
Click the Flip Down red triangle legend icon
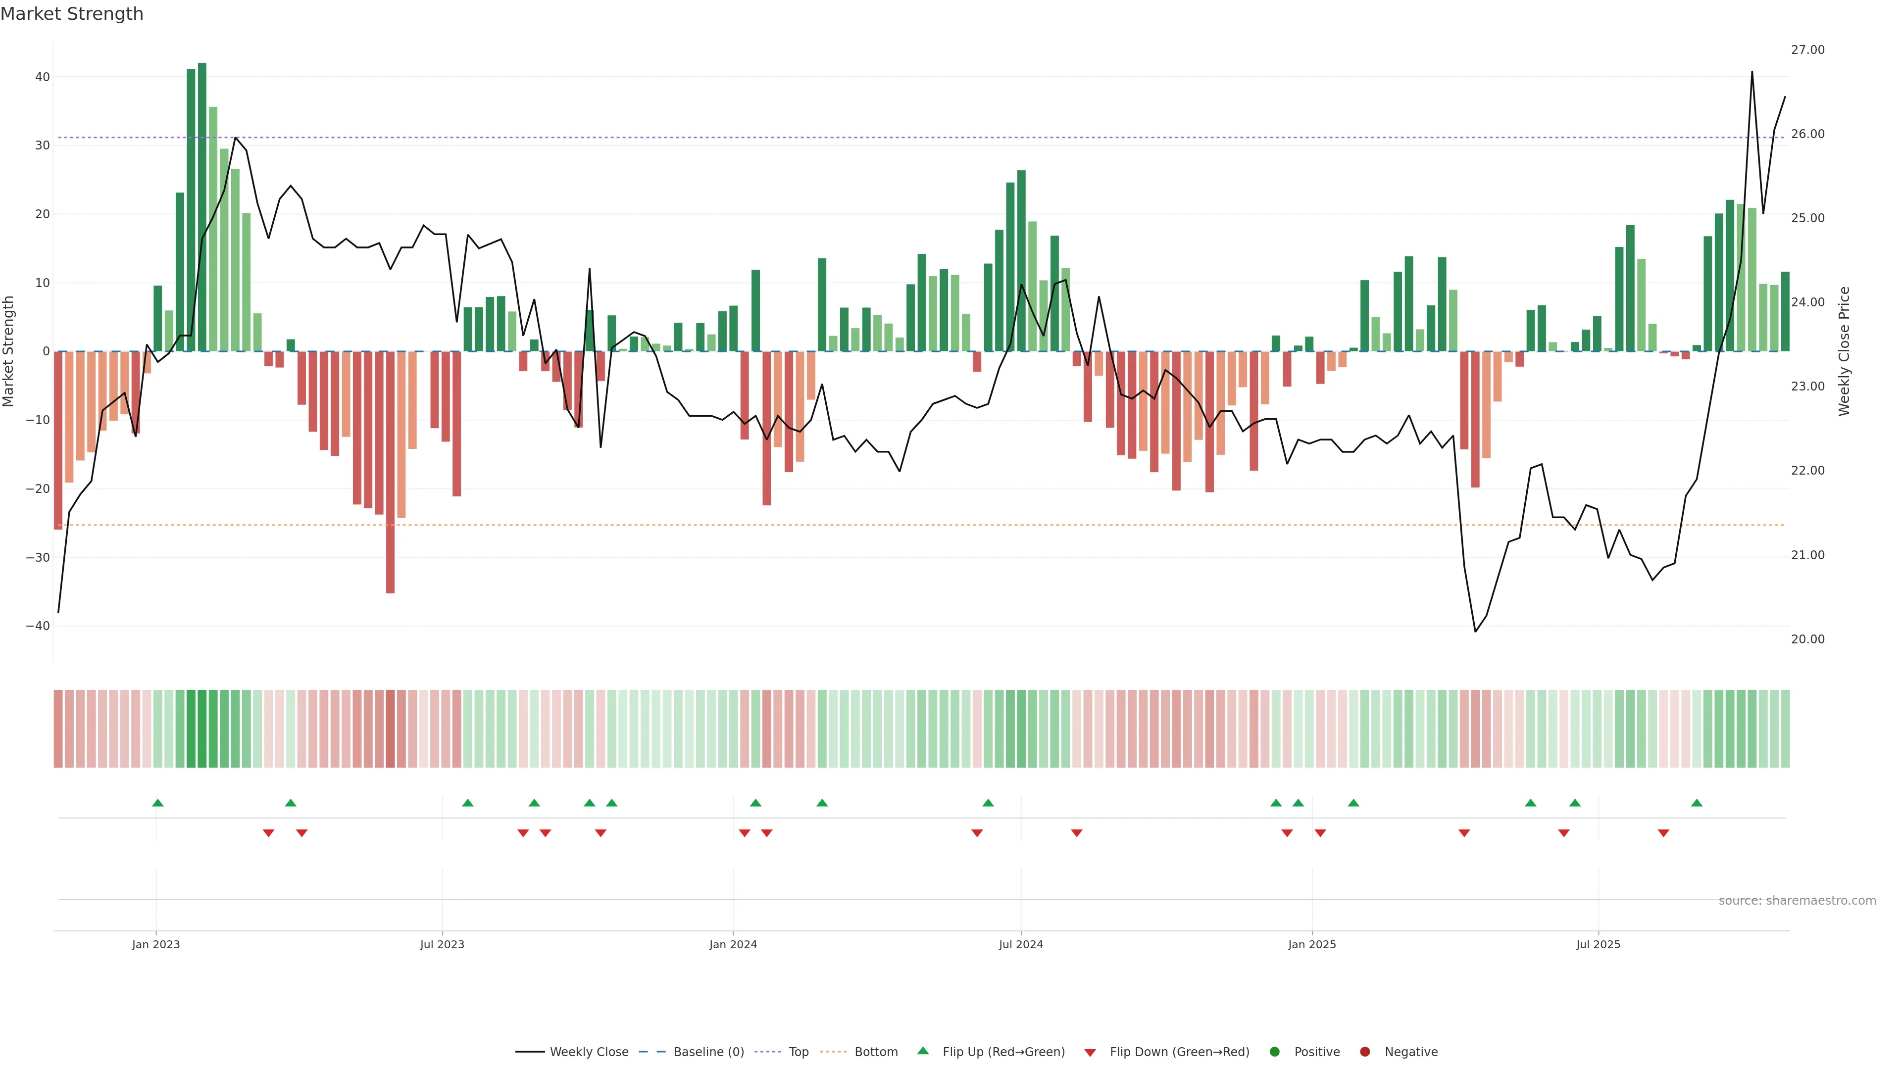(1090, 1053)
